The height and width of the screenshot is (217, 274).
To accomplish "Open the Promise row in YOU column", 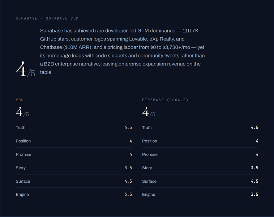I will [74, 154].
